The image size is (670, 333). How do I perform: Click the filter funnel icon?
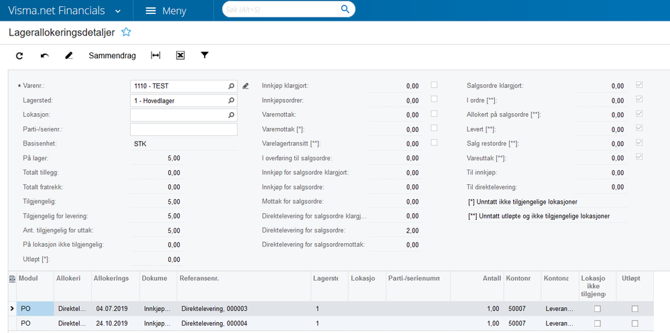pos(205,55)
